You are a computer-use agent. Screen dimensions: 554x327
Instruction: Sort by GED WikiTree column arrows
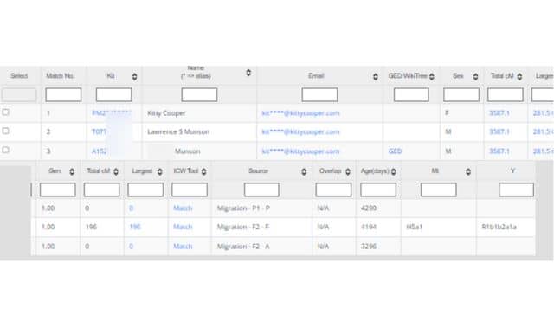tap(432, 76)
